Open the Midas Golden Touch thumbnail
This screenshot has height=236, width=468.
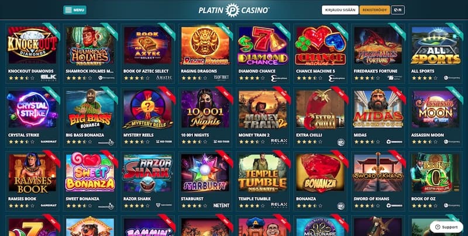click(378, 109)
